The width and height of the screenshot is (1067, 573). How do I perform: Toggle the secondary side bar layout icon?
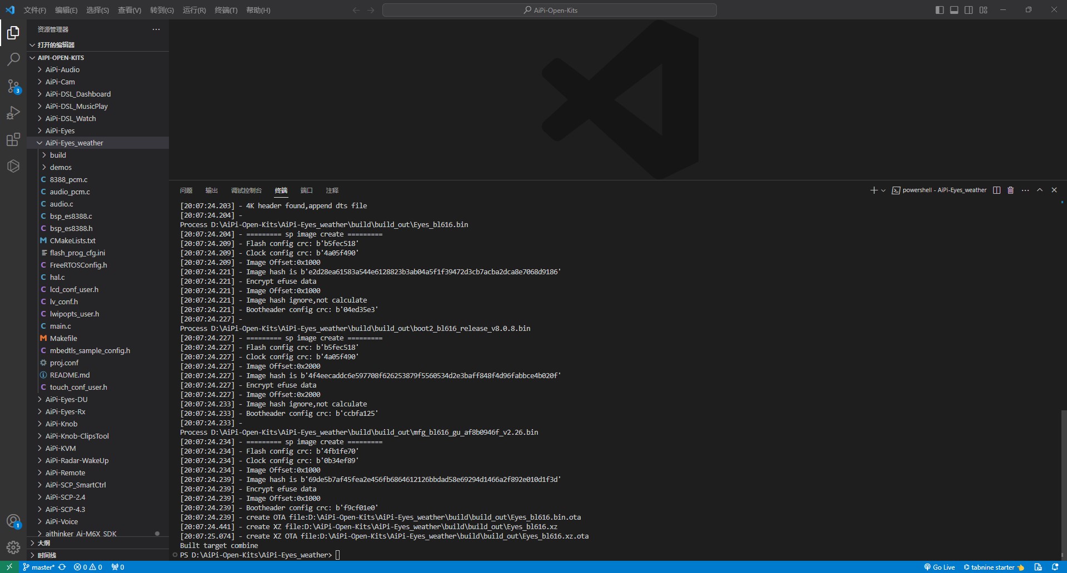click(x=969, y=10)
